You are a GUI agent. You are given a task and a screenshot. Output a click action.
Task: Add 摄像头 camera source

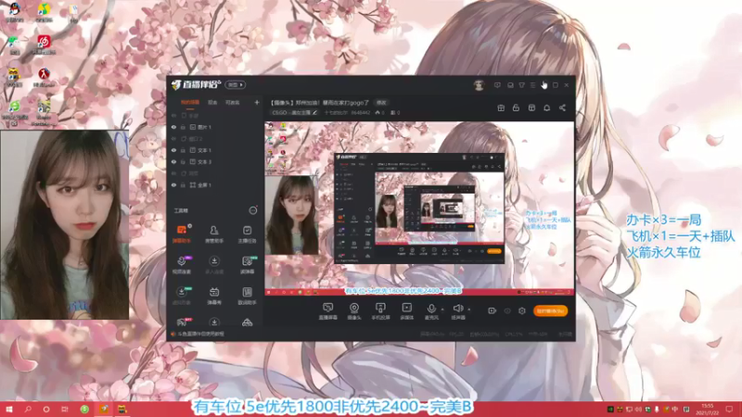354,311
